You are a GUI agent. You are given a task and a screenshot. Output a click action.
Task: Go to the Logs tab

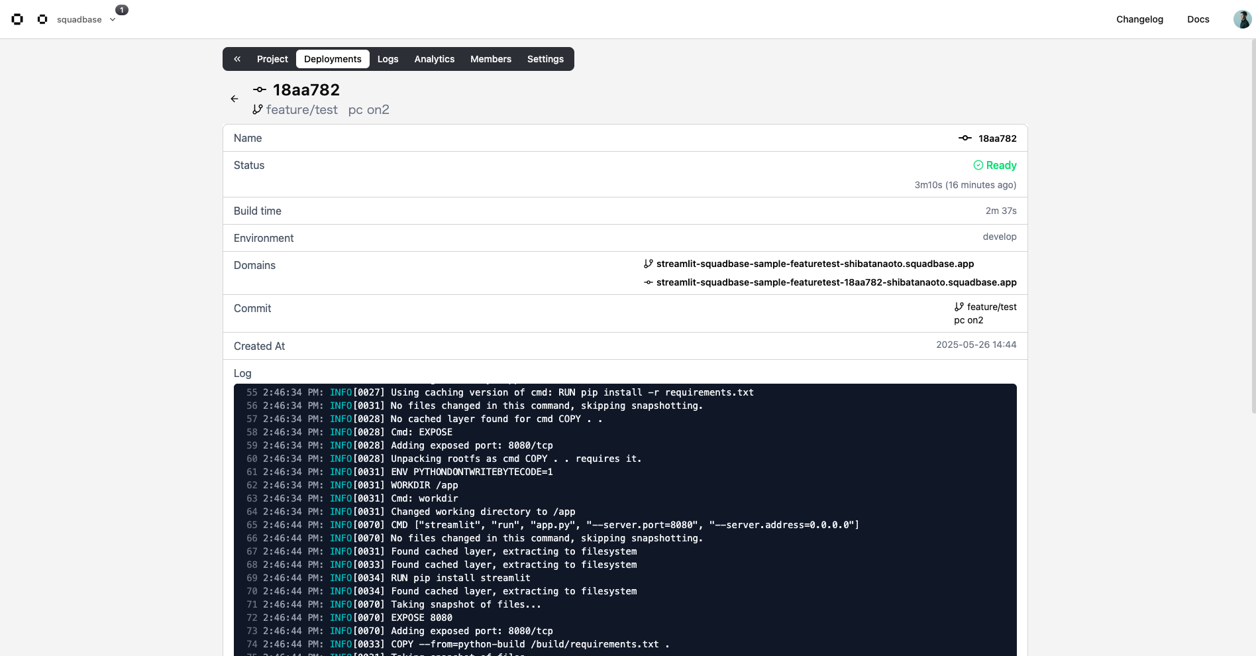388,59
